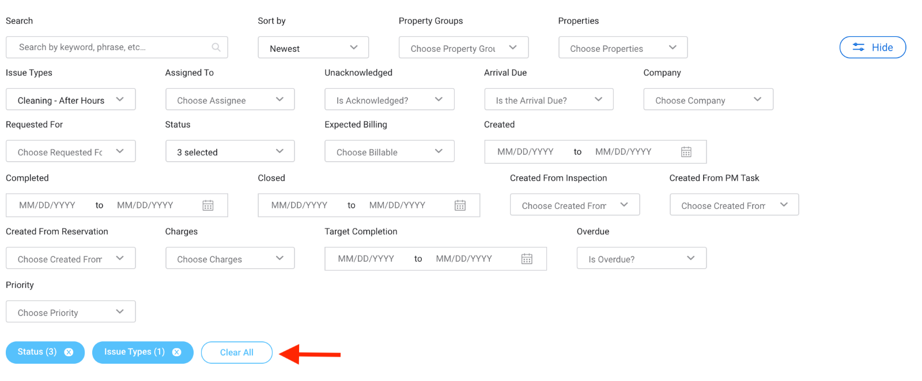
Task: Open the Completed date calendar icon
Action: click(208, 205)
